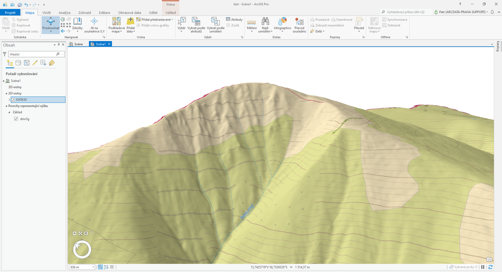Switch to List By Editing pencil view
This screenshot has width=502, height=272.
35,63
